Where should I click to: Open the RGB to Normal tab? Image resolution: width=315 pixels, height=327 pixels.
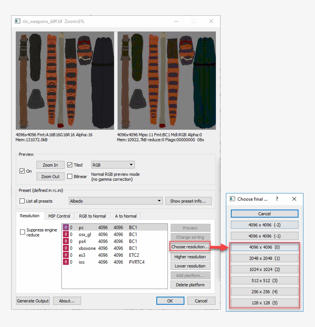(92, 216)
